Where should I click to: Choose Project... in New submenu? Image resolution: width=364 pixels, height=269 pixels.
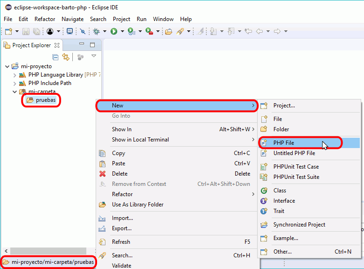click(309, 106)
